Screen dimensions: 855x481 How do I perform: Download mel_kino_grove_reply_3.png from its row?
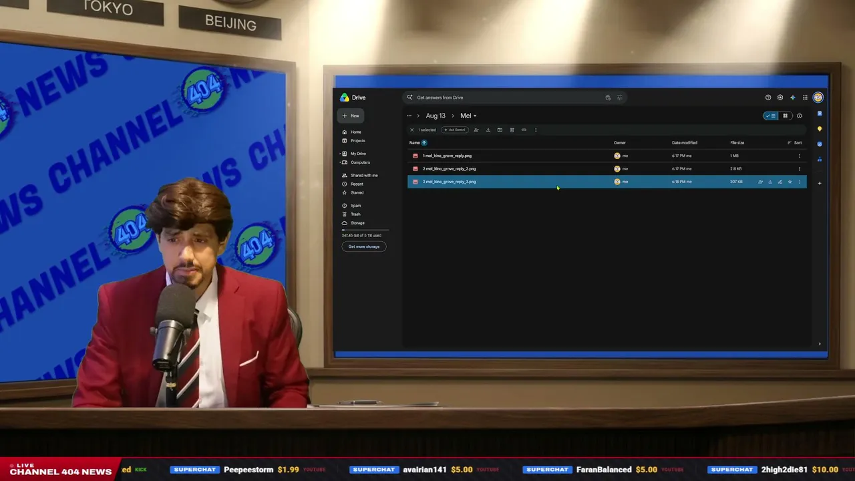(x=770, y=182)
